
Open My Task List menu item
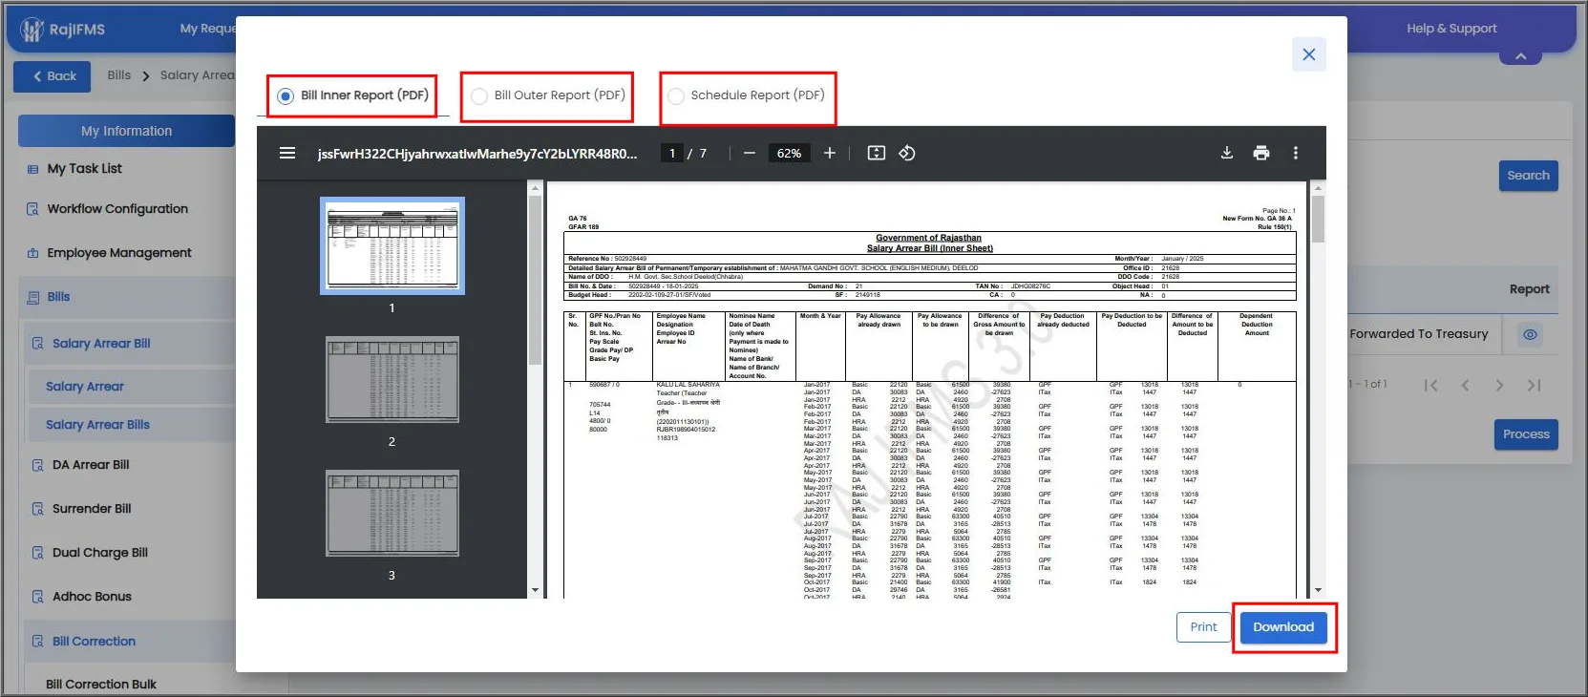coord(84,169)
